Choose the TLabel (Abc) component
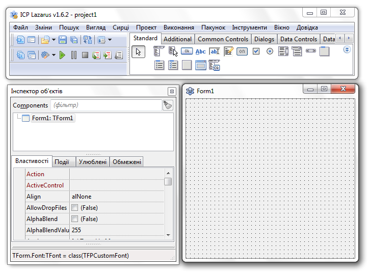Image resolution: width=369 pixels, height=274 pixels. point(200,51)
